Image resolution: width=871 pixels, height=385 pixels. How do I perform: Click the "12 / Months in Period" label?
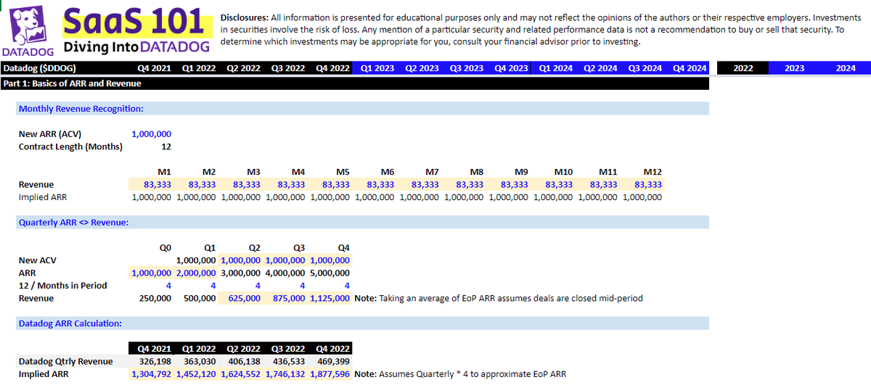62,286
